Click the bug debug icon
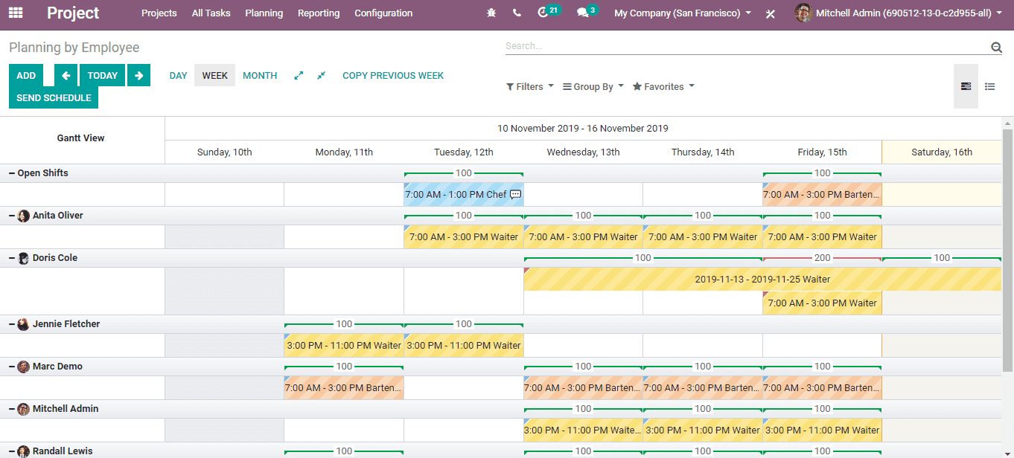 coord(491,13)
